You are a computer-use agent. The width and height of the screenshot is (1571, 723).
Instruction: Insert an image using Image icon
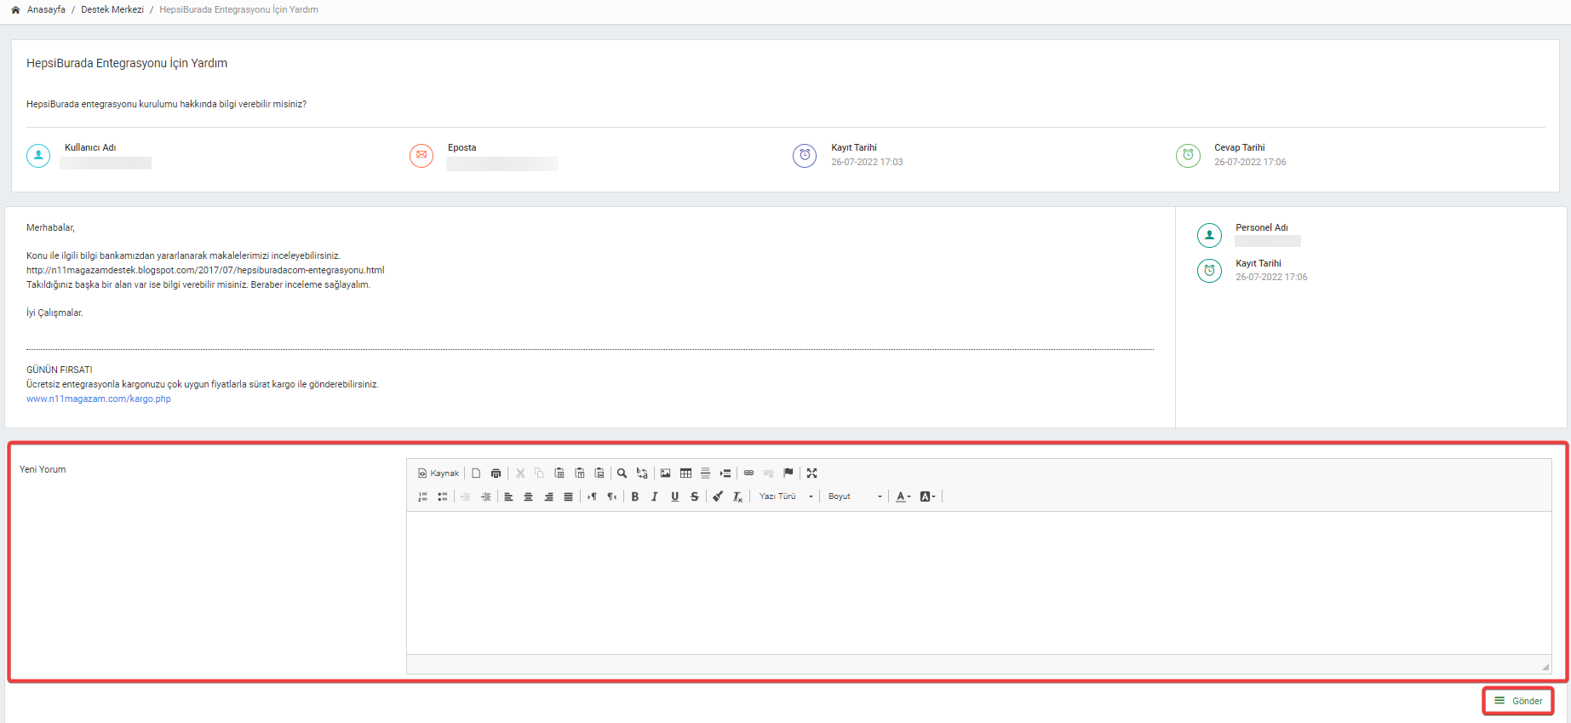[x=665, y=473]
